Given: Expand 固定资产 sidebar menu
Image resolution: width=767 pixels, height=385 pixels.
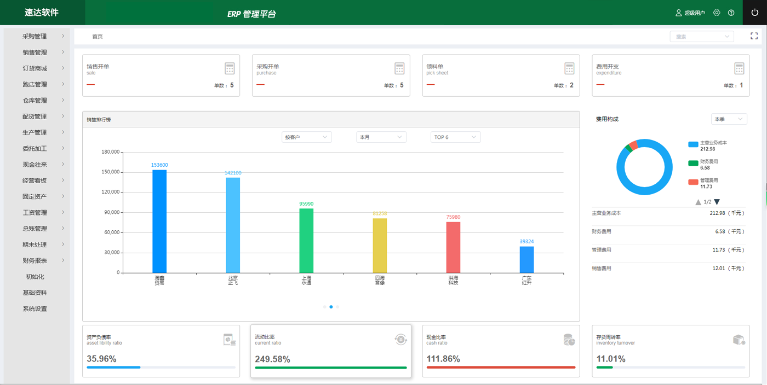Looking at the screenshot, I should (x=37, y=196).
